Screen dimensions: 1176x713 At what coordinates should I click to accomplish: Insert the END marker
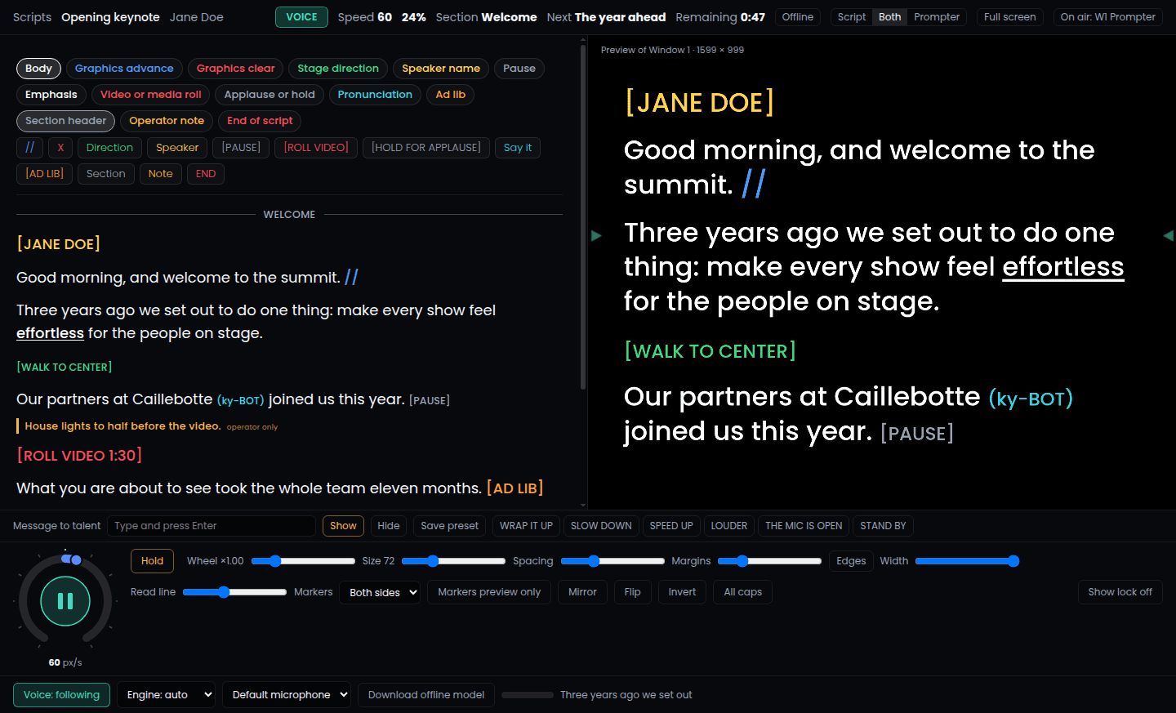coord(206,174)
